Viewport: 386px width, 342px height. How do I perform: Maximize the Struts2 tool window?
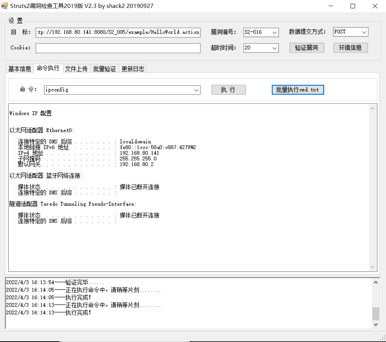pyautogui.click(x=353, y=6)
